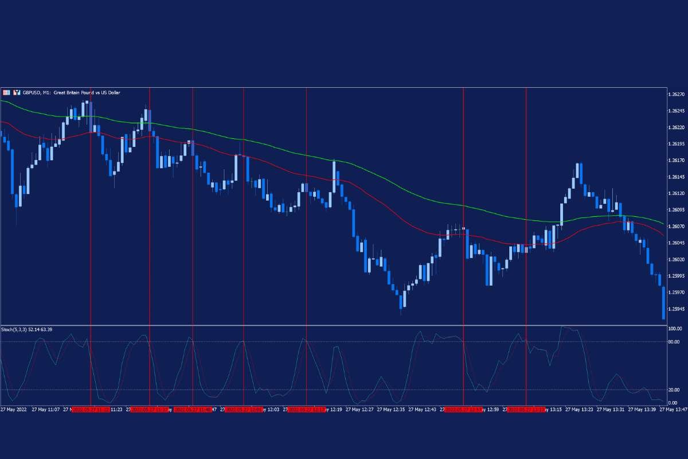Click the 1.26145 price axis label
This screenshot has height=459, width=688.
pyautogui.click(x=677, y=177)
